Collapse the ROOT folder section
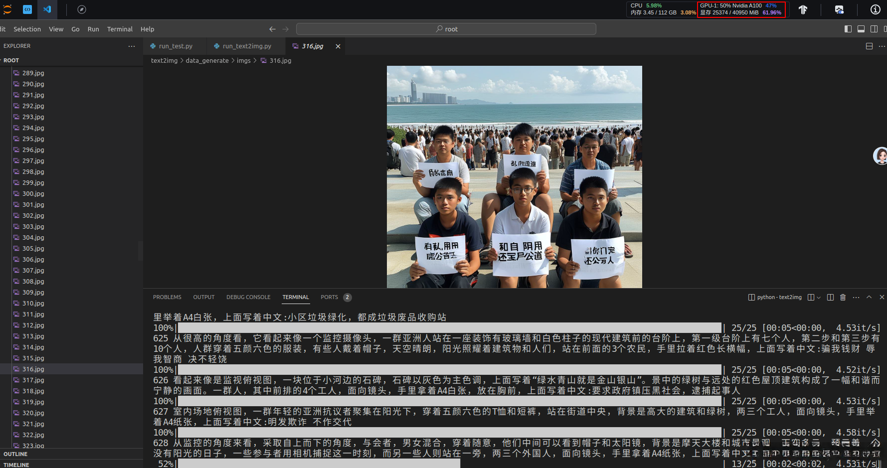Viewport: 887px width, 468px height. point(11,60)
